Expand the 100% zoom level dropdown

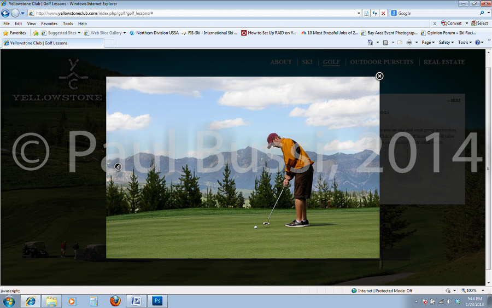[483, 290]
